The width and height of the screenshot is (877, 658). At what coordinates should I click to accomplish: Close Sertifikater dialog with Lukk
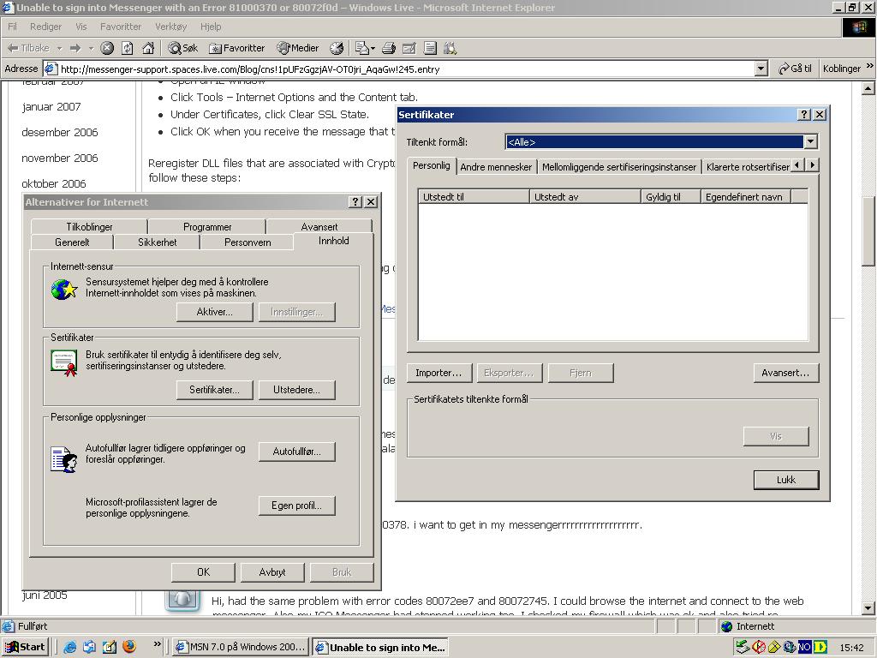pos(786,480)
